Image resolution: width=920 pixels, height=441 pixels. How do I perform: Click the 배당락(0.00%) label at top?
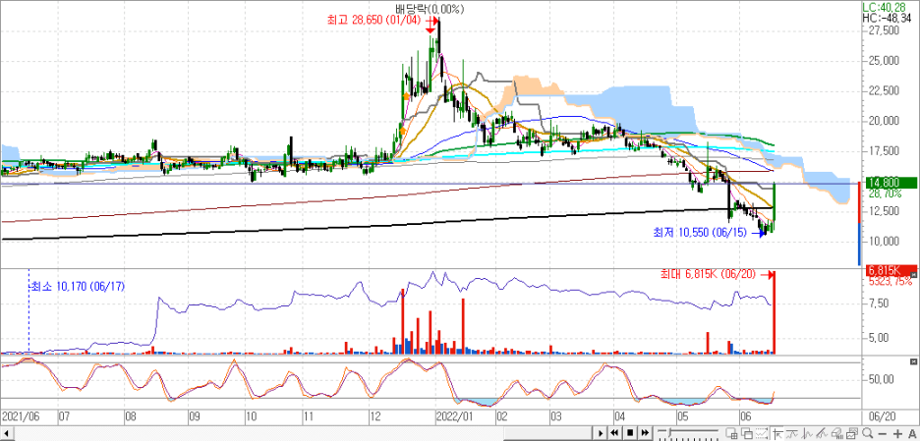(430, 8)
